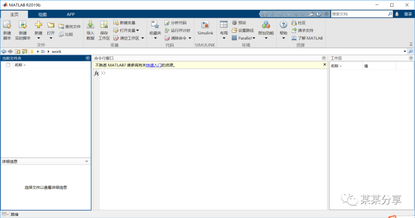The width and height of the screenshot is (415, 218).
Task: Click the back navigation arrow
Action: 4,52
